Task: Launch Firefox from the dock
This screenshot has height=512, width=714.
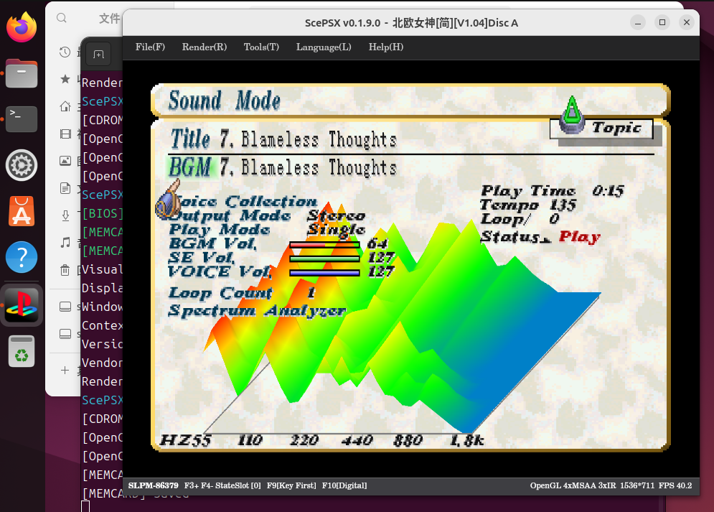Action: [x=22, y=27]
